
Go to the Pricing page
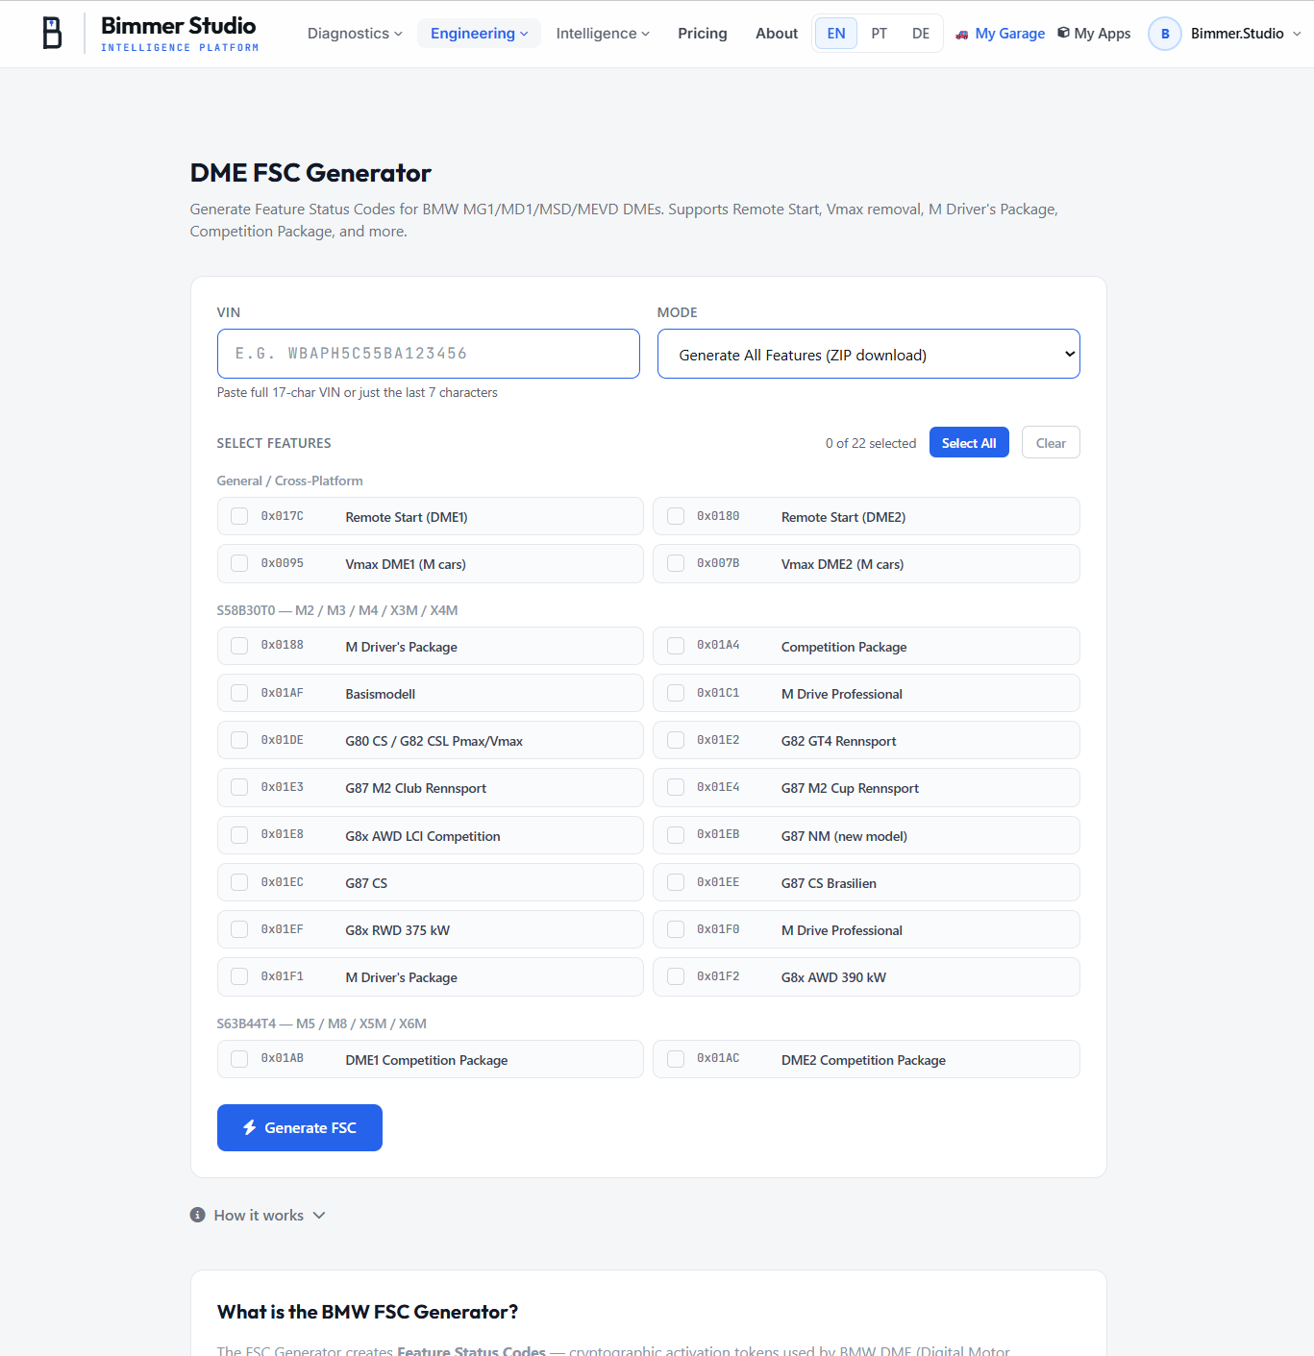click(703, 34)
